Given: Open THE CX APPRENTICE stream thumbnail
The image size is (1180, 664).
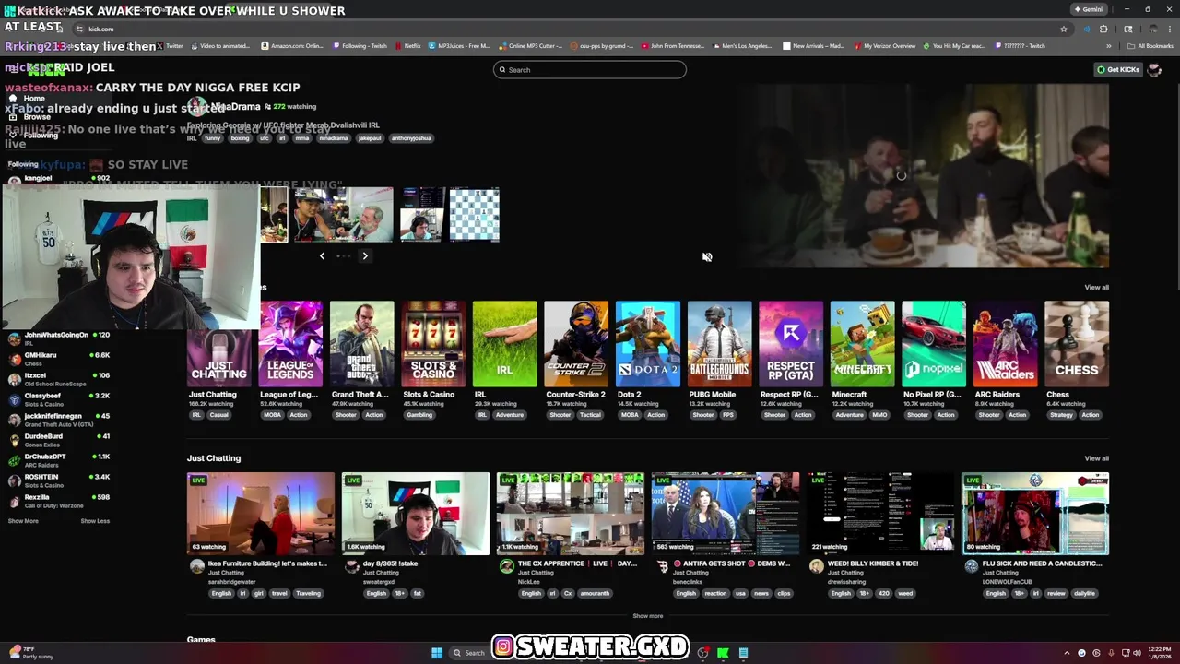Looking at the screenshot, I should [571, 514].
